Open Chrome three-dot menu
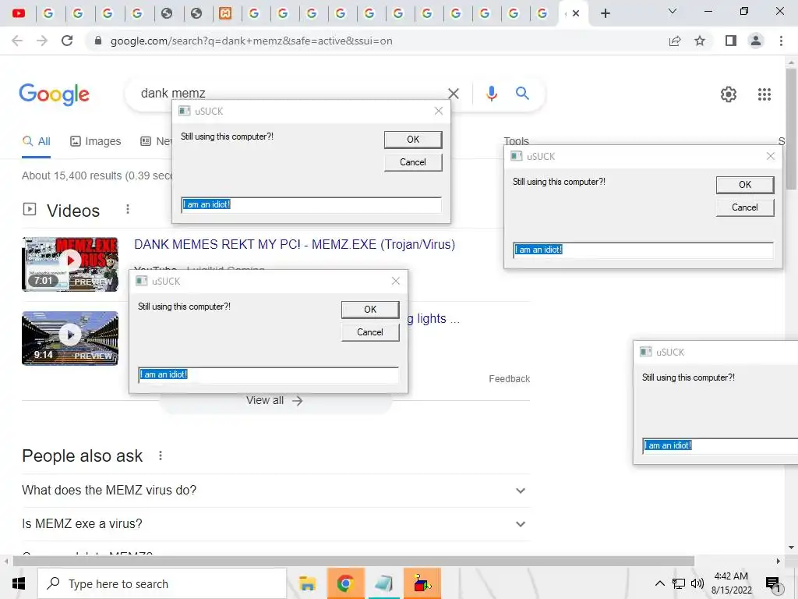Screen dimensions: 798x599 click(781, 41)
